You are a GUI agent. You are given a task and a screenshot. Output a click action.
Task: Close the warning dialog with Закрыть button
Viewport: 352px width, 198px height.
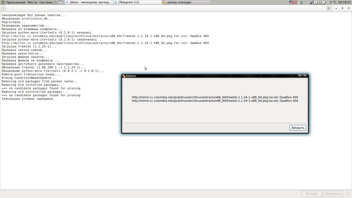click(298, 128)
